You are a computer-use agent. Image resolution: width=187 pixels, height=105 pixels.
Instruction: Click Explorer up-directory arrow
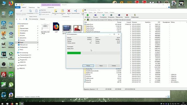pyautogui.click(x=24, y=19)
